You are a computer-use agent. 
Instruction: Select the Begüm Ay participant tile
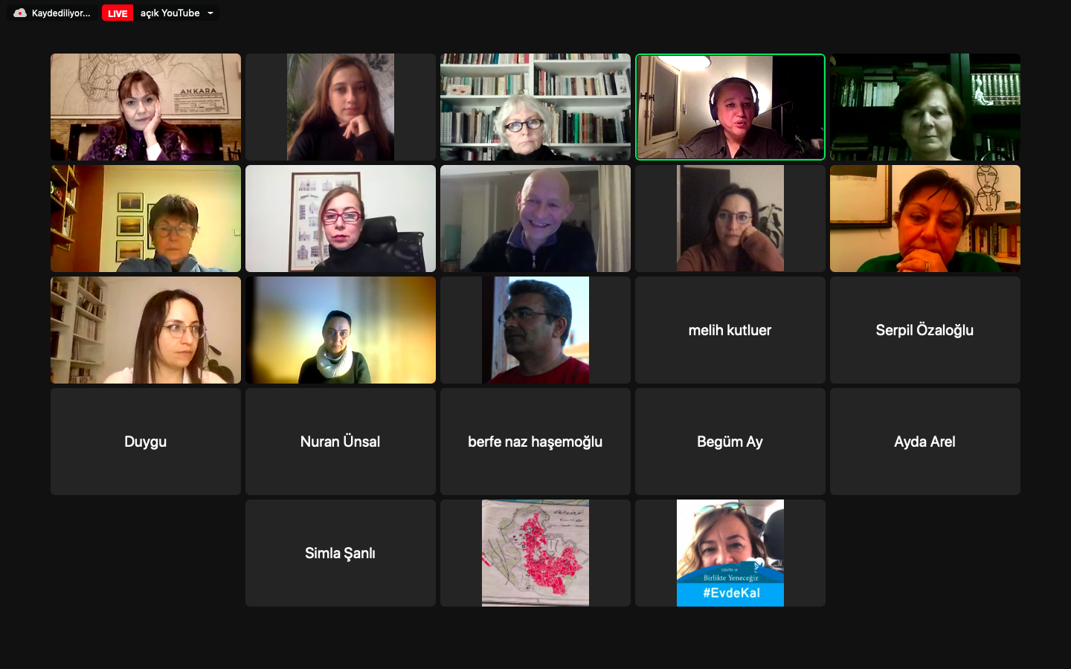click(x=730, y=442)
